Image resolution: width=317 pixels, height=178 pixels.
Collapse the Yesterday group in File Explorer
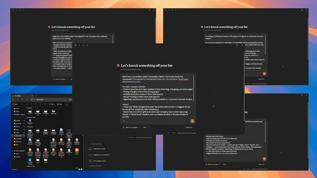[26, 108]
